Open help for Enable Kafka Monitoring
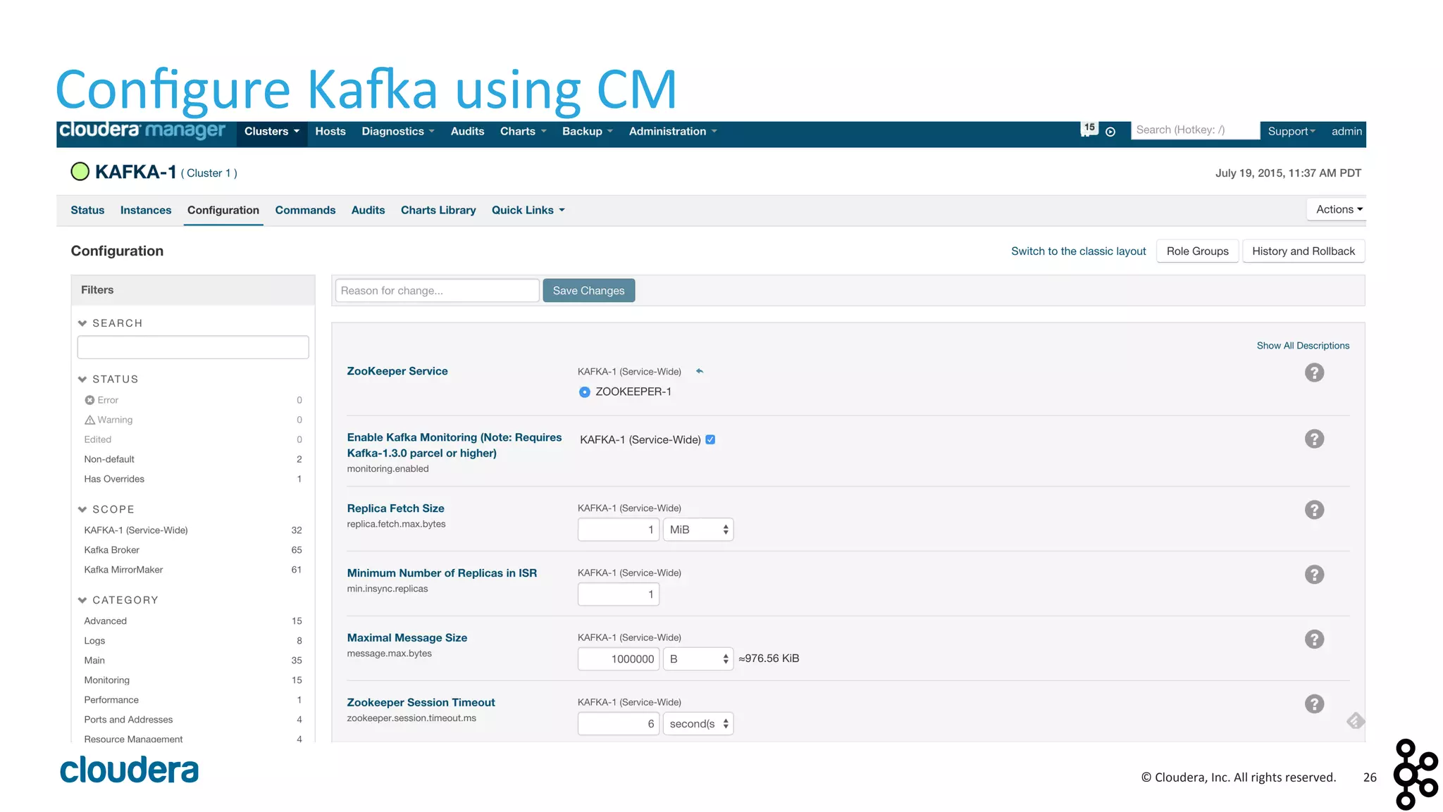This screenshot has height=812, width=1443. click(1314, 439)
